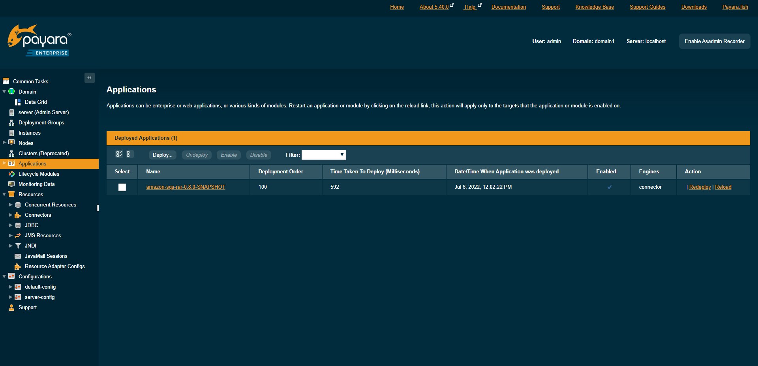This screenshot has height=366, width=758.
Task: Collapse the sidebar using the double-arrow control
Action: click(x=89, y=77)
